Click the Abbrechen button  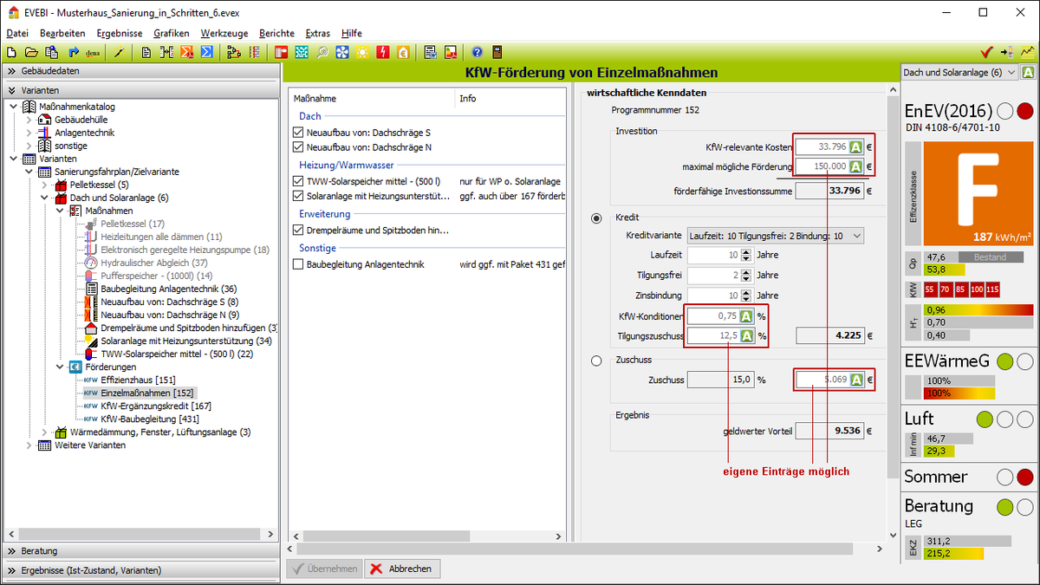(402, 569)
